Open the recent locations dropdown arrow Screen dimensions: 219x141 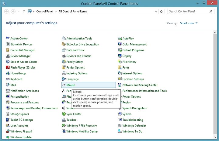[x=19, y=12]
